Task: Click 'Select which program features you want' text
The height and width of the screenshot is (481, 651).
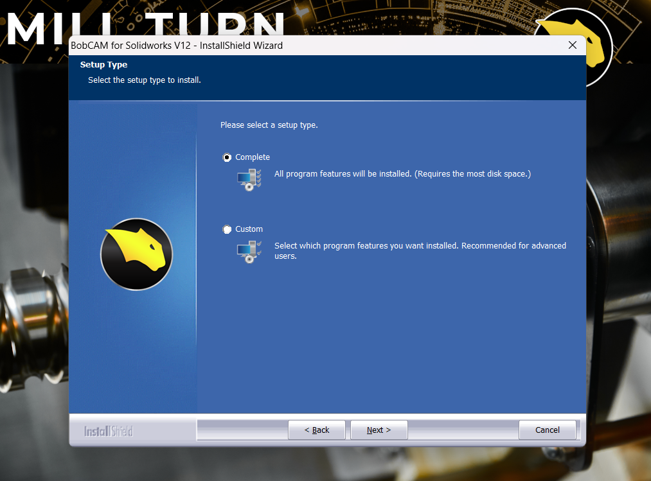Action: (x=420, y=250)
